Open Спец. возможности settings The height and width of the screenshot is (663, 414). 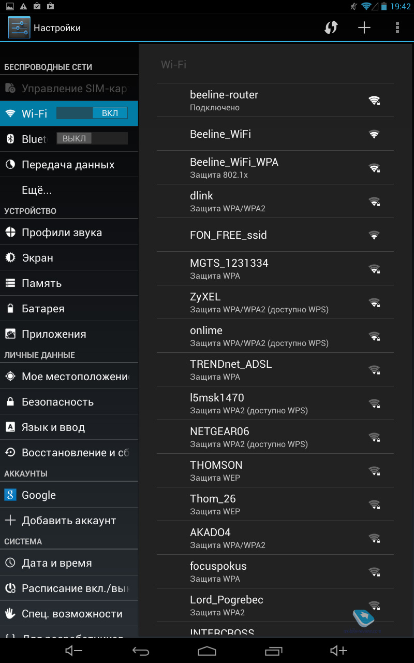pos(69,614)
